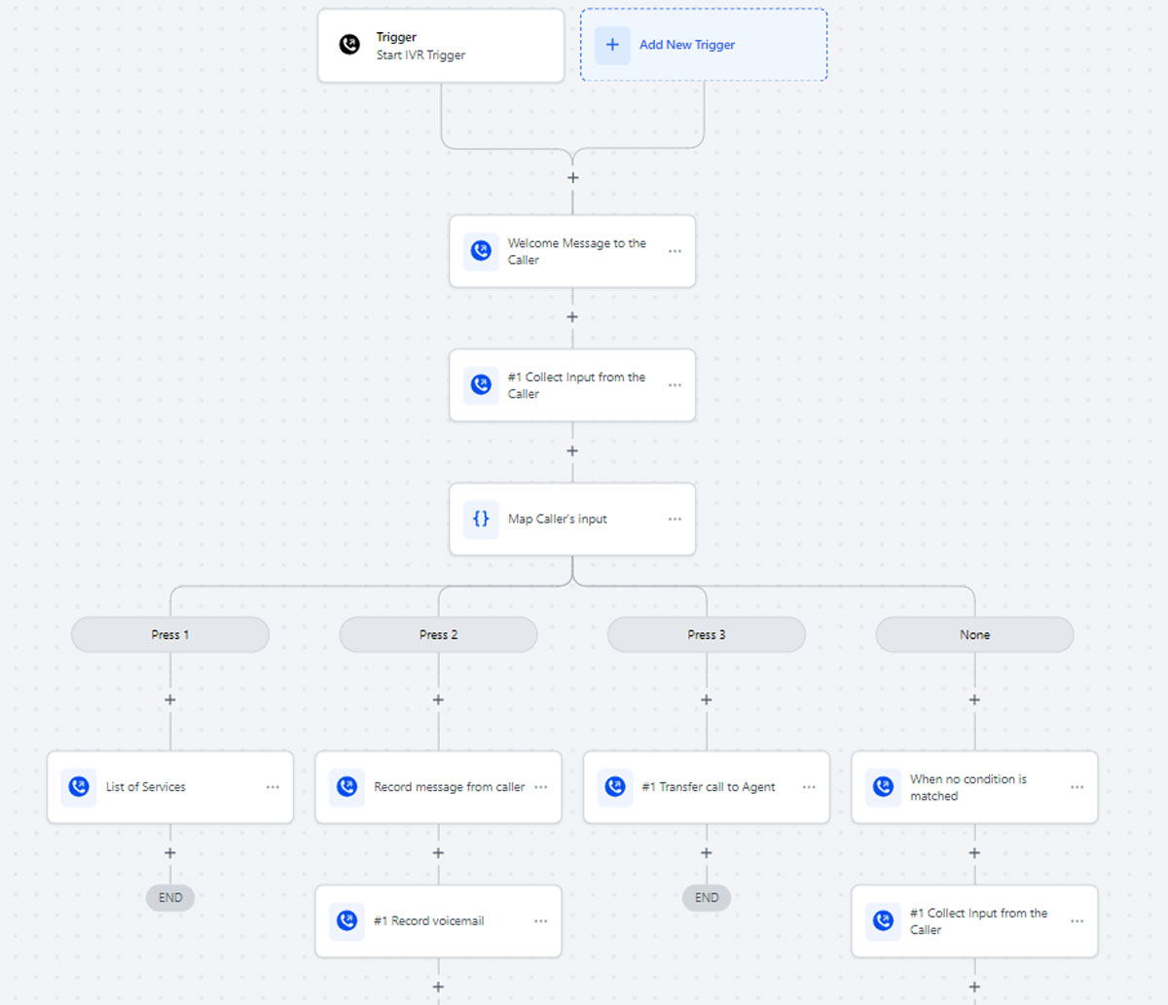Click the #1 Transfer call to Agent icon
Viewport: 1168px width, 1005px height.
[614, 786]
